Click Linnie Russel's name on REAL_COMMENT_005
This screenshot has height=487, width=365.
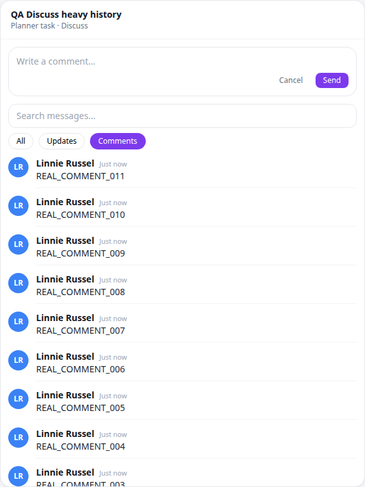[x=65, y=395]
